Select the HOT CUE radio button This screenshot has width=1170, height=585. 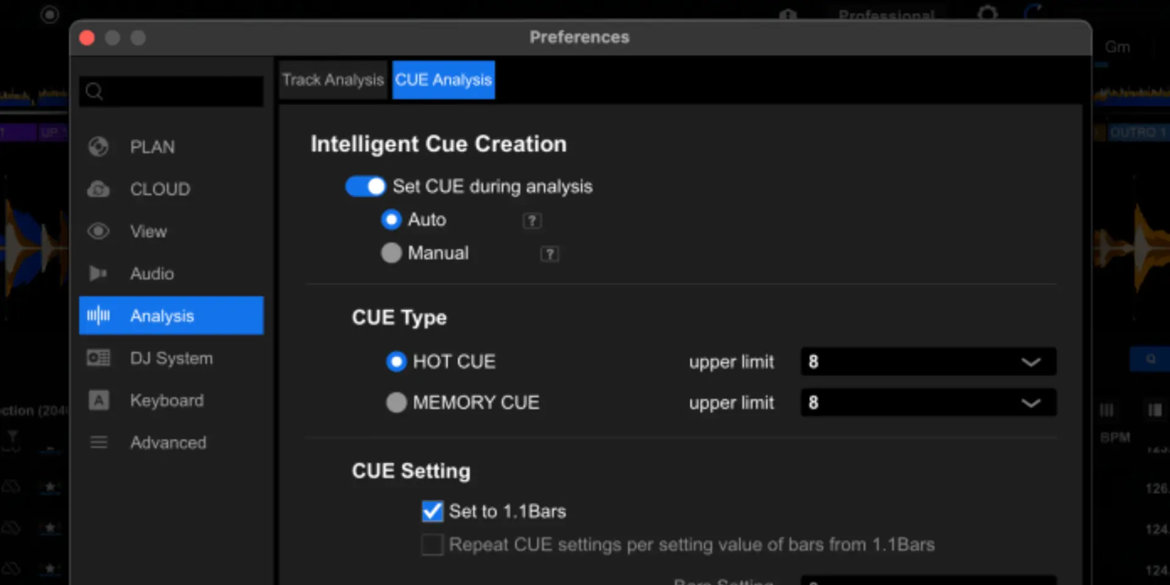[x=396, y=362]
